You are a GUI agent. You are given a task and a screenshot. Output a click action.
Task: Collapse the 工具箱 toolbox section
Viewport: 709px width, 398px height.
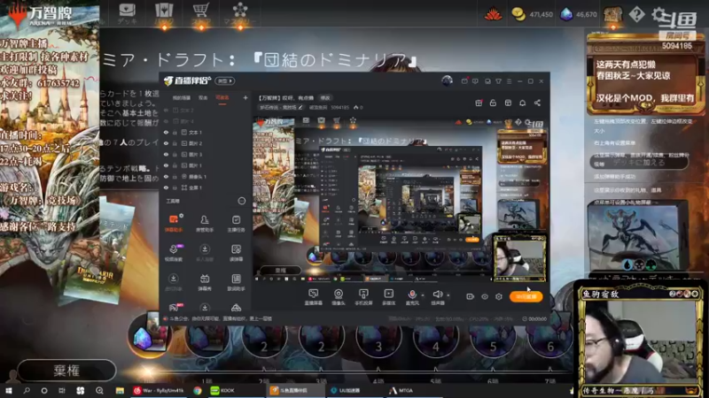click(x=241, y=201)
